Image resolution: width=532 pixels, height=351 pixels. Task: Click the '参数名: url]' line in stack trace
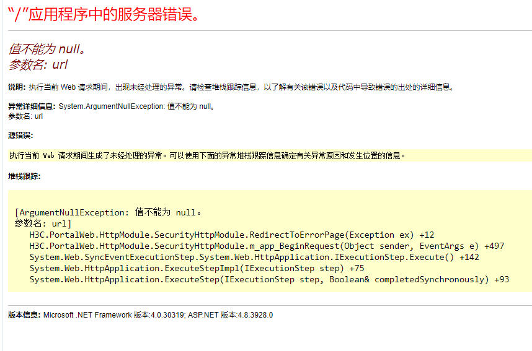point(43,223)
